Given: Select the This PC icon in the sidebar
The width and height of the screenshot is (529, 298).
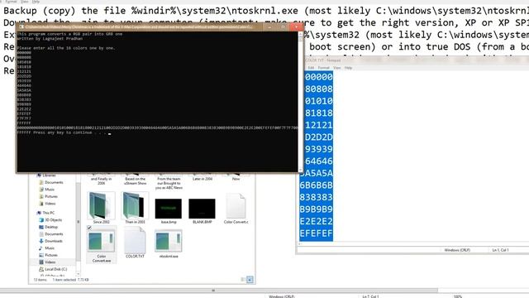Looking at the screenshot, I should click(x=39, y=213).
